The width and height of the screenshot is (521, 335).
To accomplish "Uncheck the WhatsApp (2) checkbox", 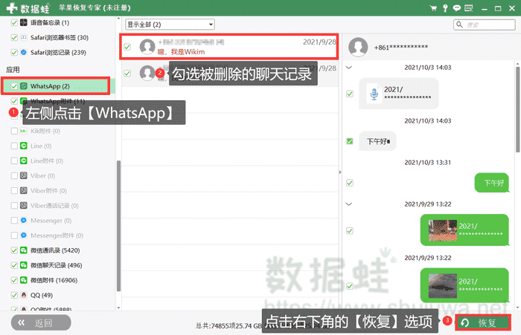I will click(14, 86).
